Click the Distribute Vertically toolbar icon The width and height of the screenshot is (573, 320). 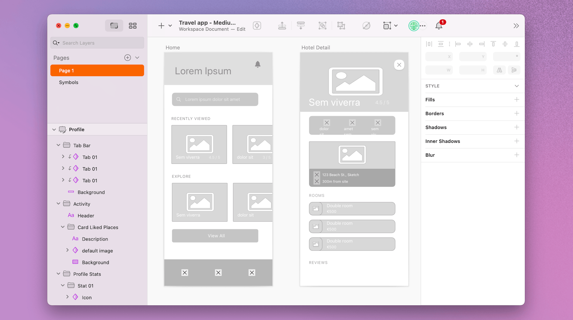pyautogui.click(x=301, y=26)
